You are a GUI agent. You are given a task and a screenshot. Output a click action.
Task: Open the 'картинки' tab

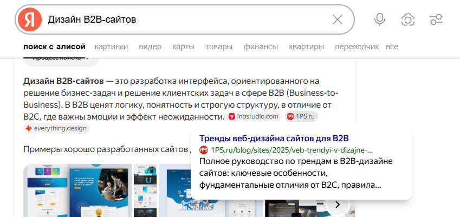pos(111,47)
